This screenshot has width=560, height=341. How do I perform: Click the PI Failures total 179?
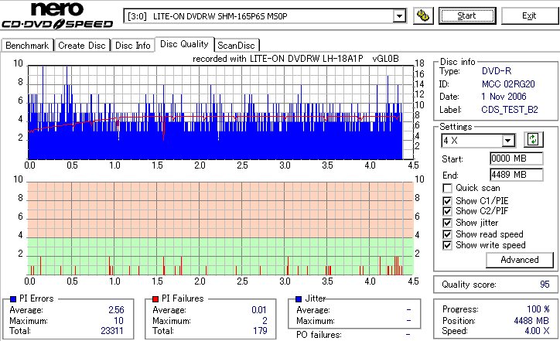click(260, 331)
